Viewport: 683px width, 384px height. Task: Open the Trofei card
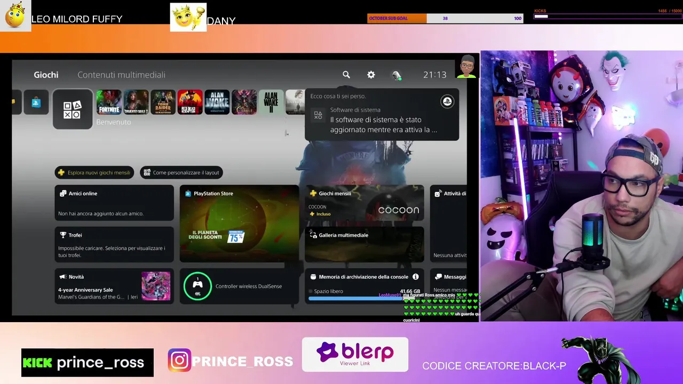114,244
